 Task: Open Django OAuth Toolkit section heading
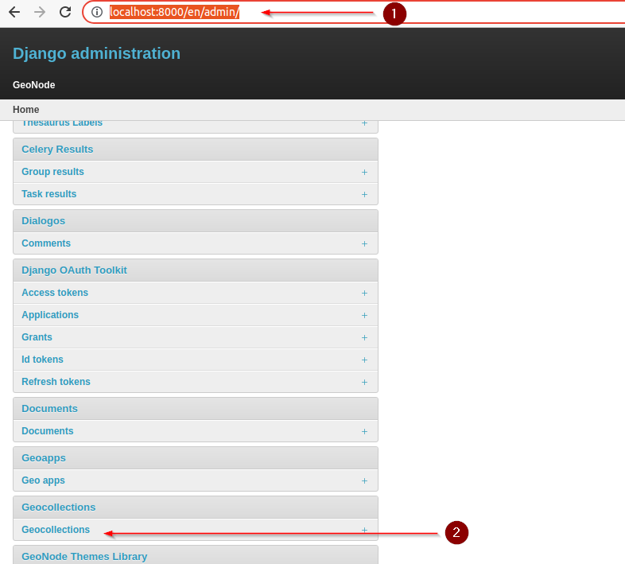coord(74,270)
